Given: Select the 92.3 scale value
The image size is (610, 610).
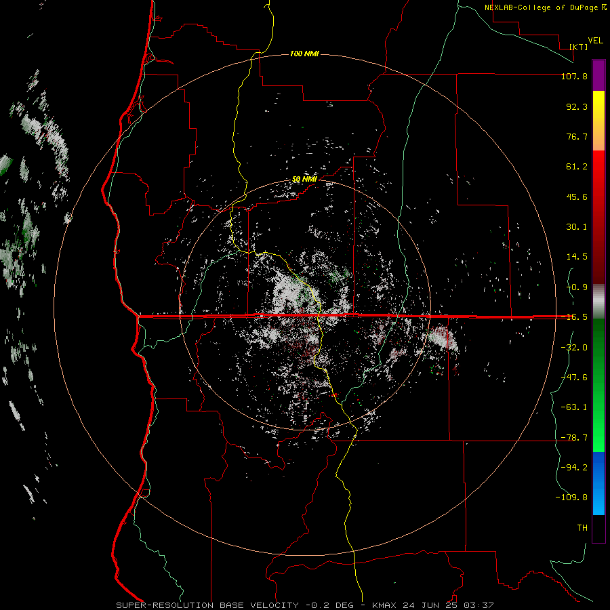Looking at the screenshot, I should click(577, 106).
